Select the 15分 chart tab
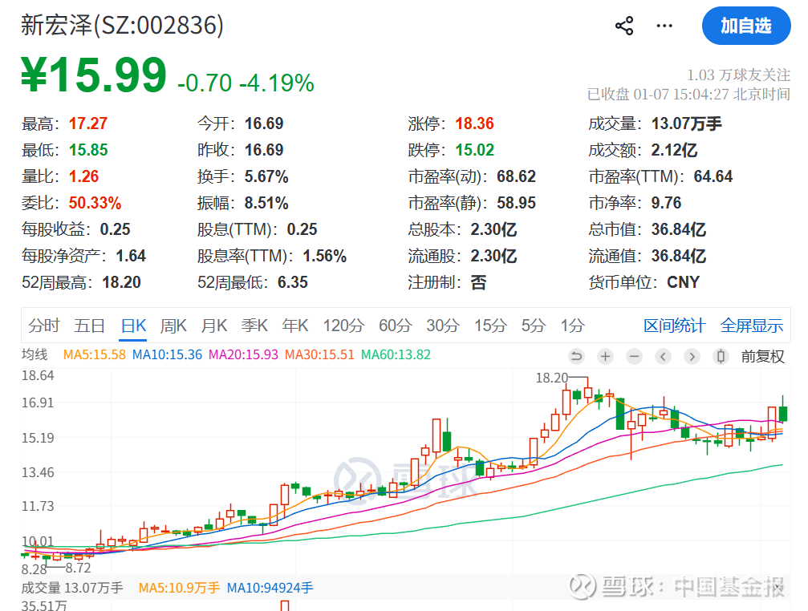Screen dimensions: 808x611 490,326
